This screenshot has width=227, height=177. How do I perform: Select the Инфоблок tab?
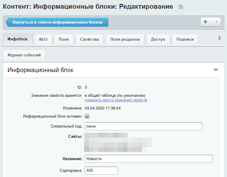17,39
